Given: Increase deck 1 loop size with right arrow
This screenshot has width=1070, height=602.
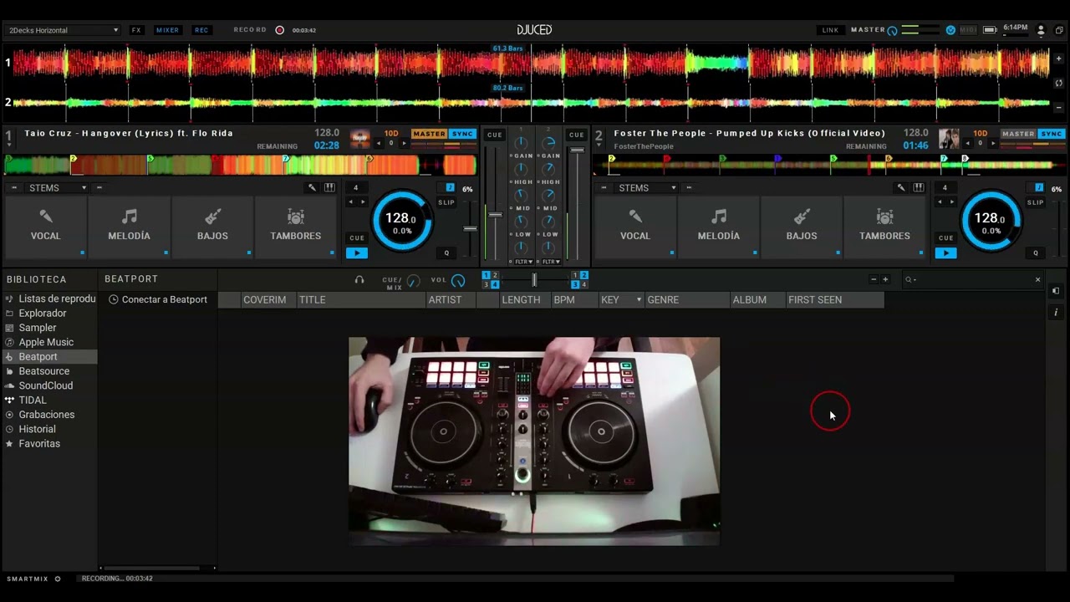Looking at the screenshot, I should [x=363, y=202].
